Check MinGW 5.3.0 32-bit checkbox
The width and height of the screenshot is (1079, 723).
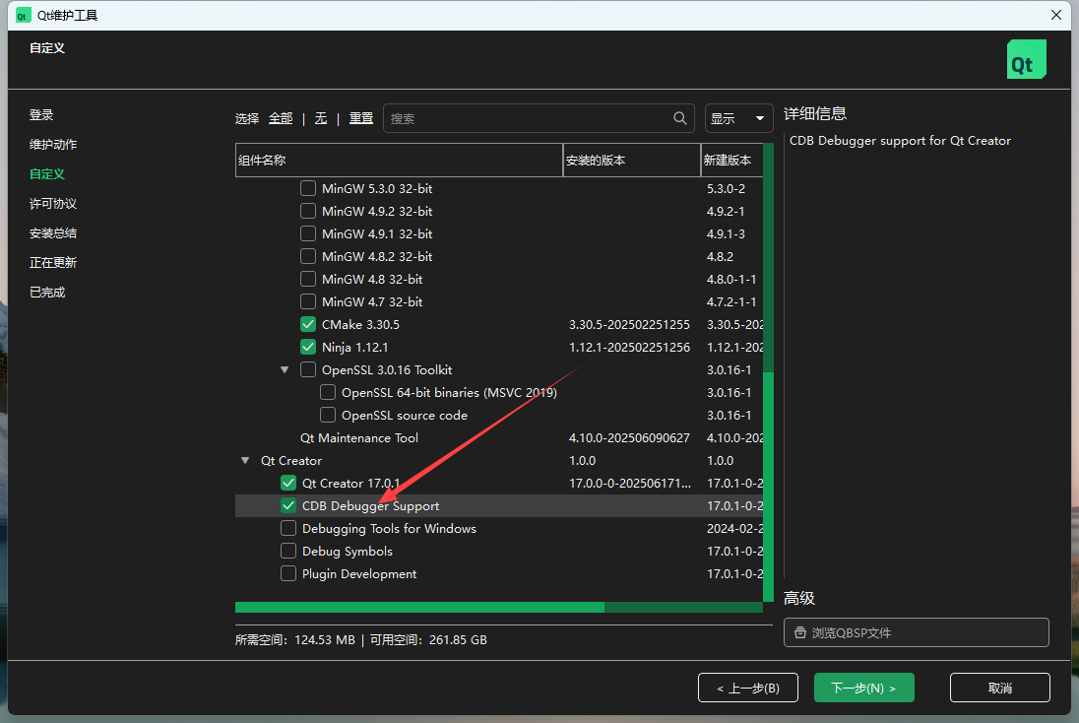(x=308, y=188)
